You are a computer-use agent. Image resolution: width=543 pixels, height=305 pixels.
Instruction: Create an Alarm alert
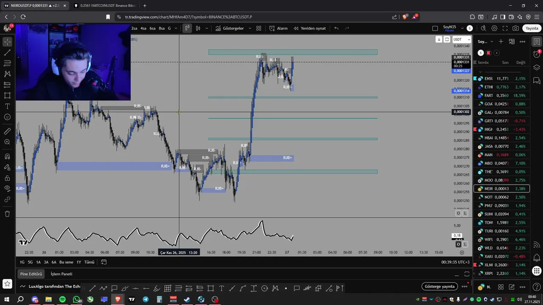coord(278,28)
